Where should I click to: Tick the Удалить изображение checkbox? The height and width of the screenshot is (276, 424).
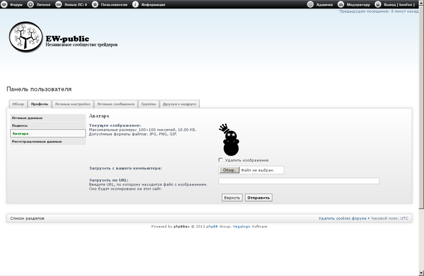point(221,160)
